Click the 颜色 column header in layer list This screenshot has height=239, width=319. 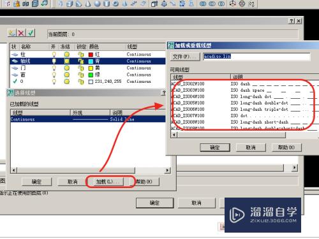pos(94,47)
